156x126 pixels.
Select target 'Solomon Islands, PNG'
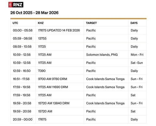[x=102, y=55]
